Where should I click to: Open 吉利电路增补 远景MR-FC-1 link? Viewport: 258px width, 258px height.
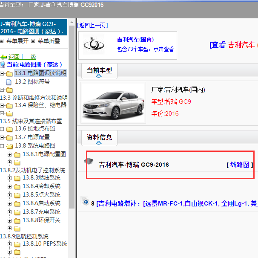[176, 203]
